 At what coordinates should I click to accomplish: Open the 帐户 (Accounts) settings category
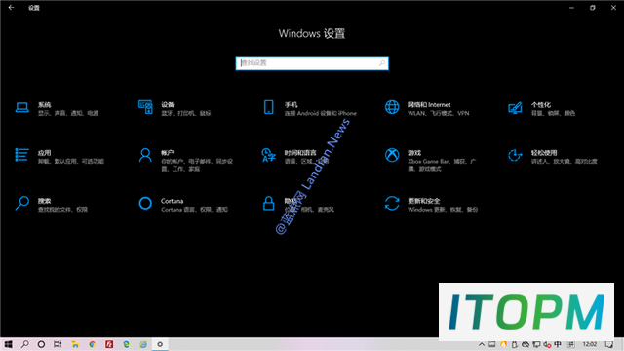click(x=185, y=160)
